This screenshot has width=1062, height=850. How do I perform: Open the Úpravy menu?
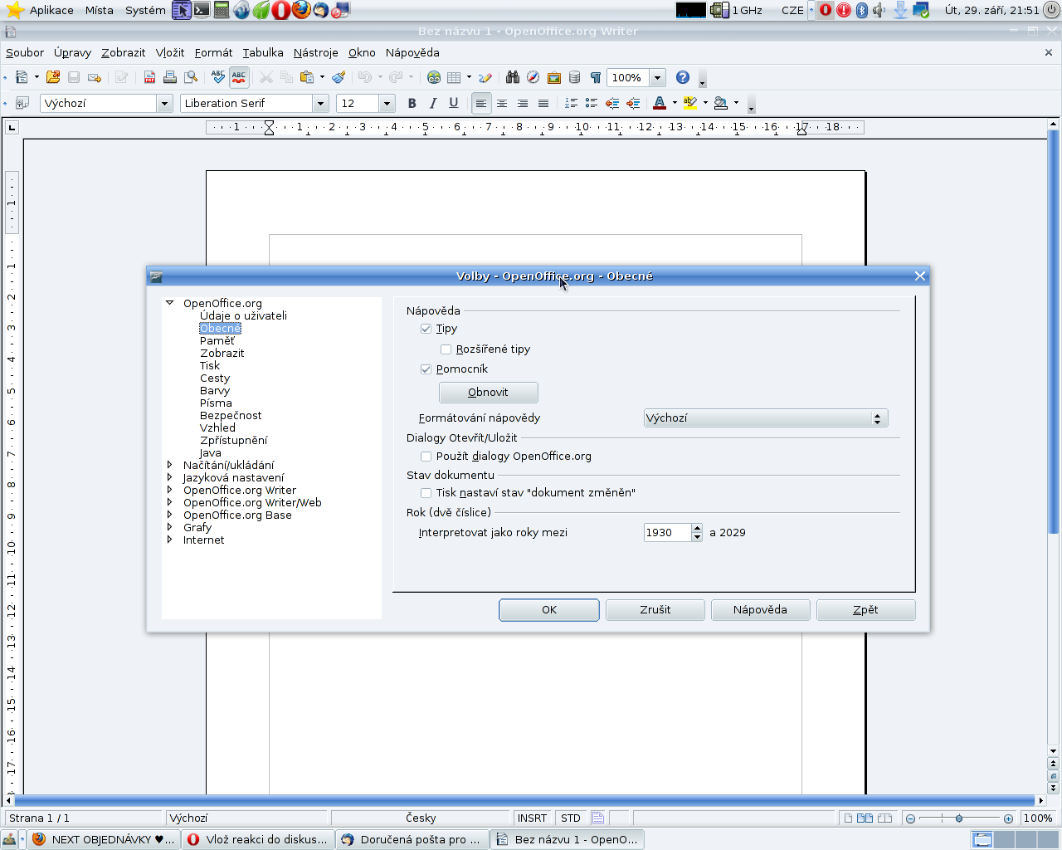73,52
